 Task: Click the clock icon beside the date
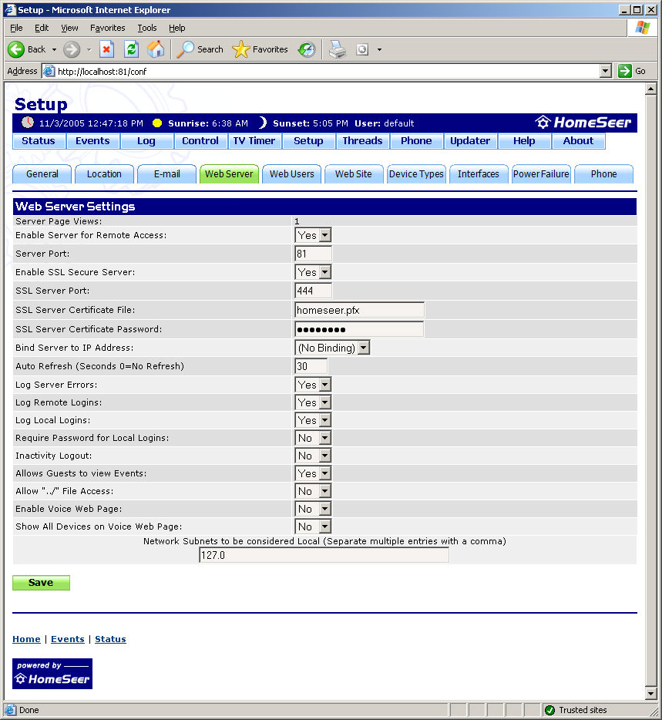click(28, 123)
